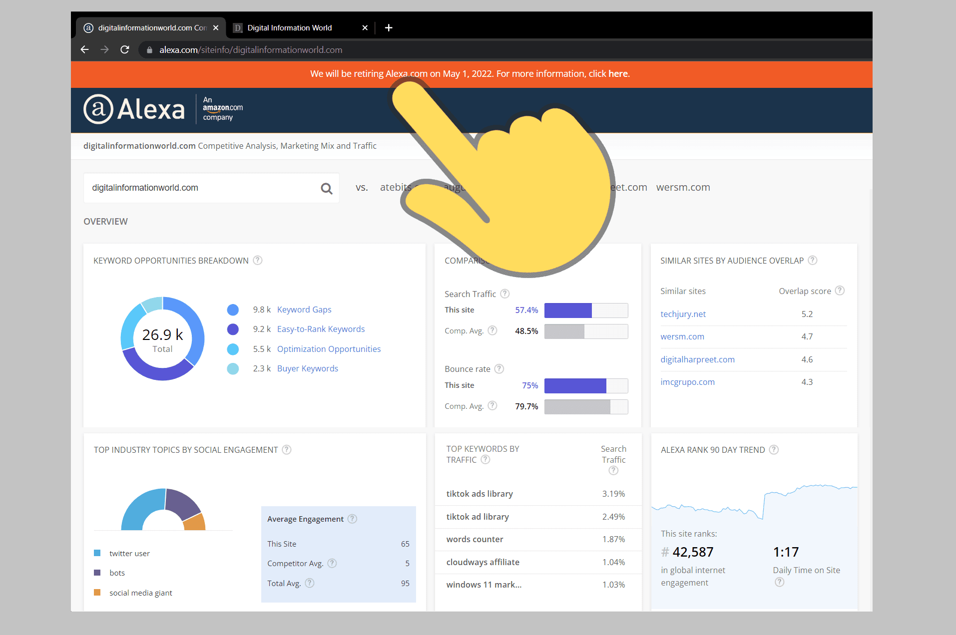The image size is (956, 635).
Task: Open Easy-to-Rank Keywords link
Action: 321,329
